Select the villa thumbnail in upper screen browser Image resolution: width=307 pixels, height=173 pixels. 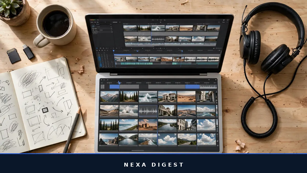point(172,28)
